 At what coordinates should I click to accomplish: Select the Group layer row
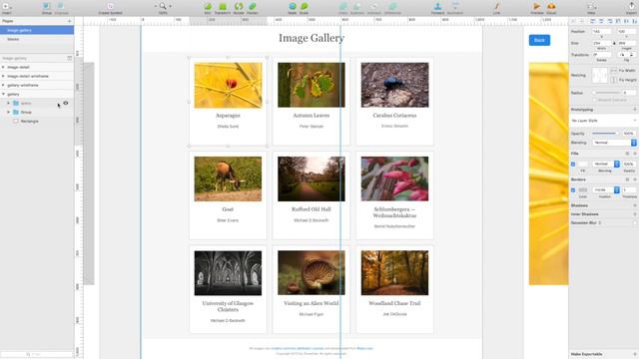tap(37, 112)
